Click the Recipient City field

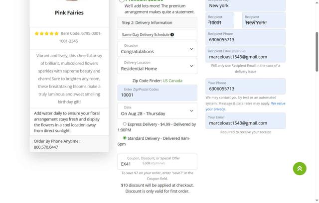point(245,5)
